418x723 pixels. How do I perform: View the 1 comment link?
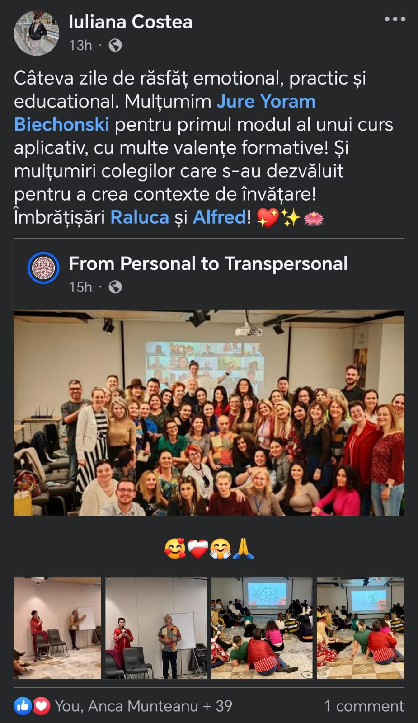click(x=364, y=706)
